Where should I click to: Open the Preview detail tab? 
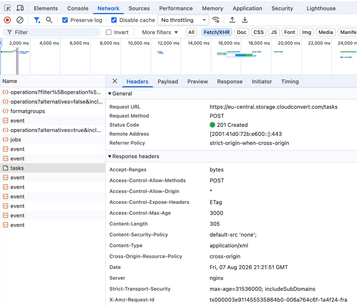click(x=198, y=82)
